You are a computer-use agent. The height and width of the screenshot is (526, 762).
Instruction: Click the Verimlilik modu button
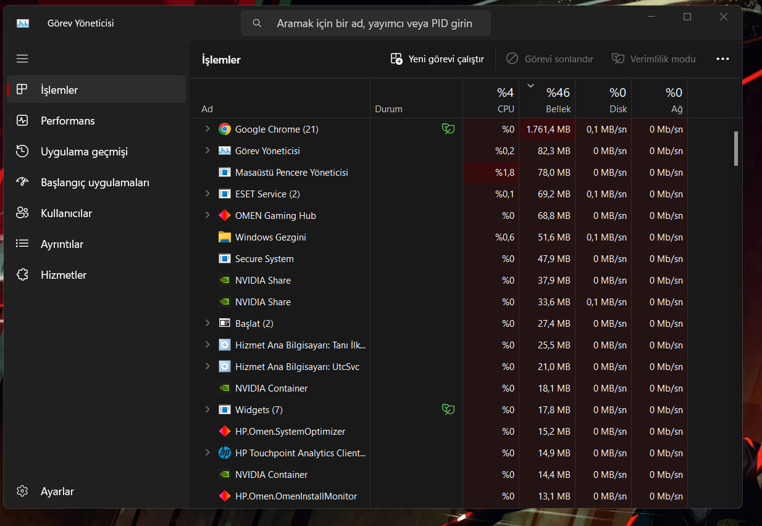coord(653,59)
